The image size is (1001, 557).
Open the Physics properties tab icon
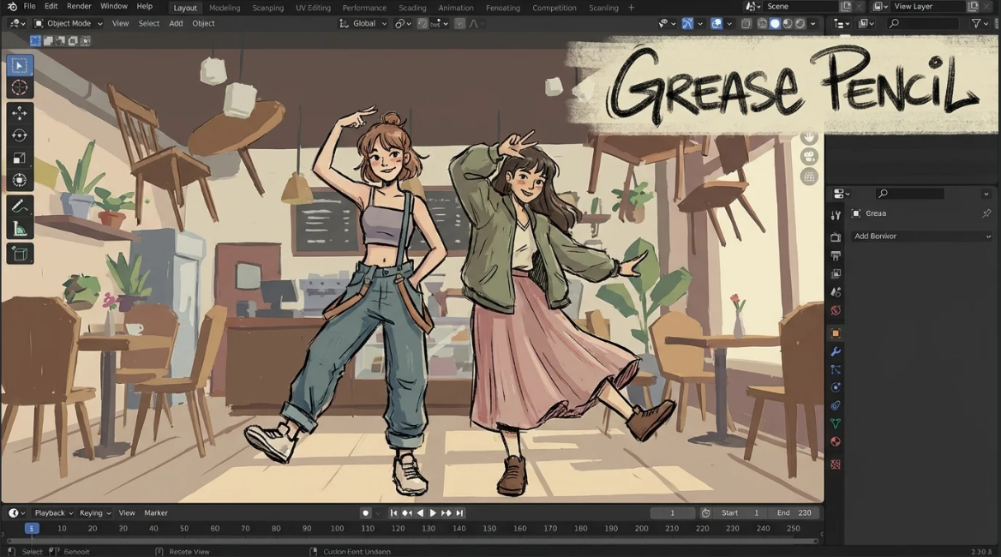tap(836, 387)
